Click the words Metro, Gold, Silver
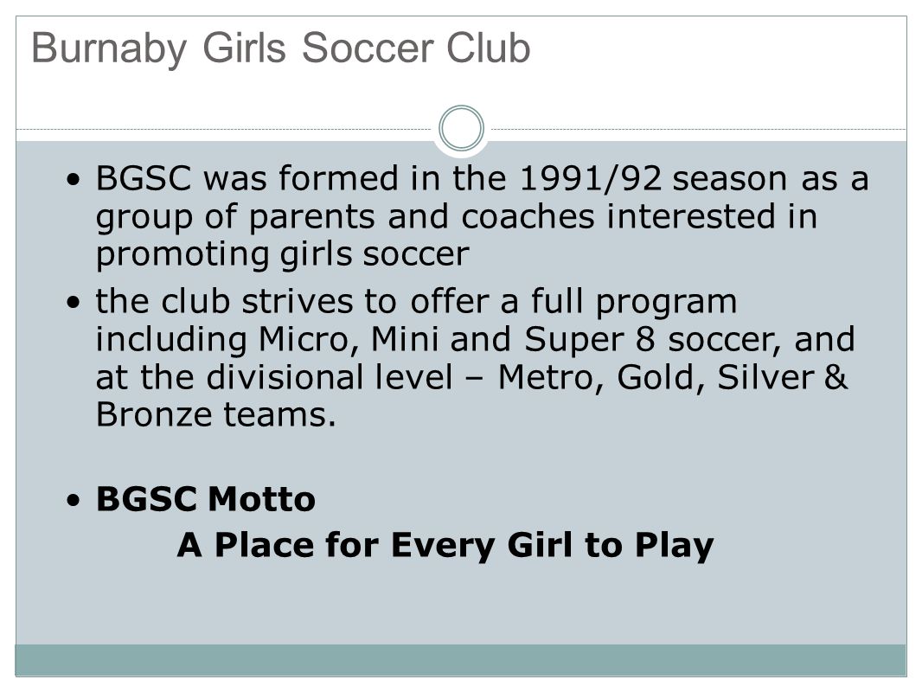Viewport: 922px width, 692px height. (656, 377)
